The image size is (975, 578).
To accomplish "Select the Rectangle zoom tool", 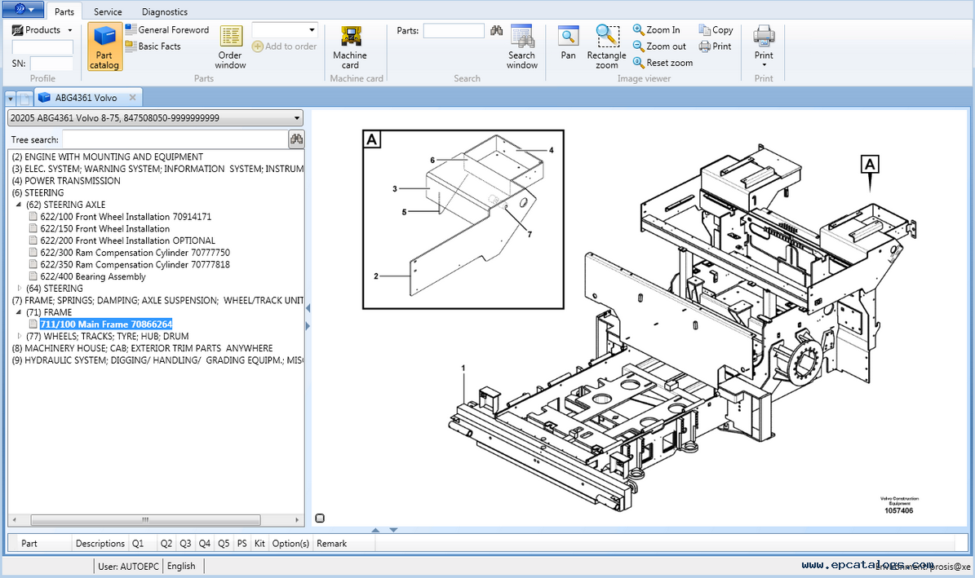I will 607,46.
